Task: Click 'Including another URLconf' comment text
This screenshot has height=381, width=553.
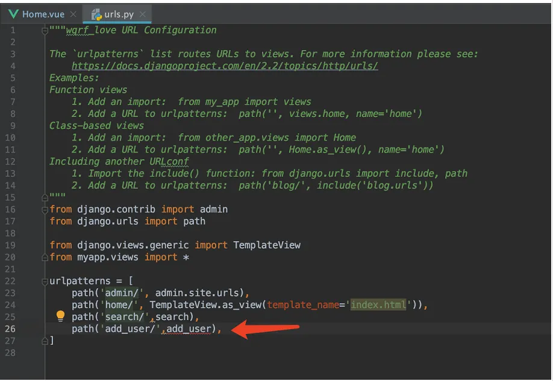Action: (119, 162)
